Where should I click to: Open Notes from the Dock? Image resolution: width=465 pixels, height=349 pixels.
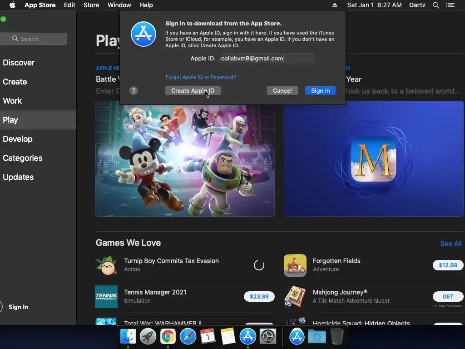pyautogui.click(x=228, y=337)
